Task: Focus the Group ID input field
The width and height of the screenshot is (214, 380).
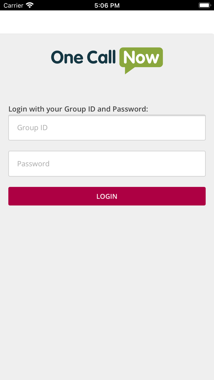Action: 107,128
